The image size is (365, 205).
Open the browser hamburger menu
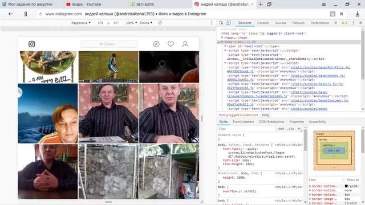(x=324, y=4)
